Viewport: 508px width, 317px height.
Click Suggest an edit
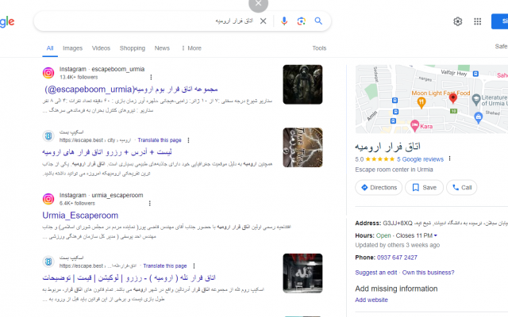pyautogui.click(x=375, y=273)
